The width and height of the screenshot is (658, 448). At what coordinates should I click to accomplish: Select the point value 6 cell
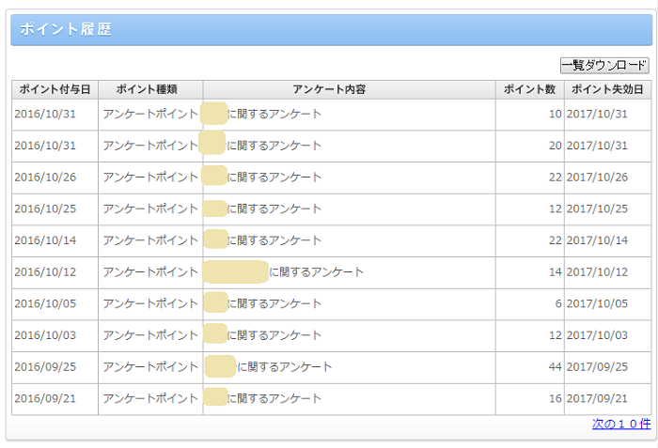557,303
